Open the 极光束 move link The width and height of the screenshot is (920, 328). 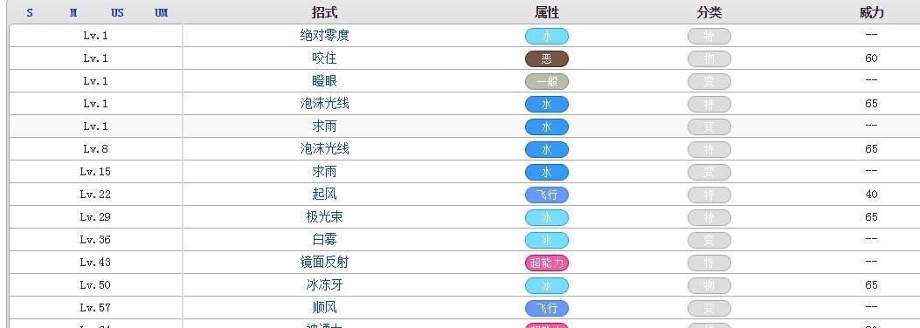point(324,216)
